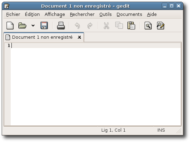Open the Fichier menu
This screenshot has width=190, height=142.
13,15
